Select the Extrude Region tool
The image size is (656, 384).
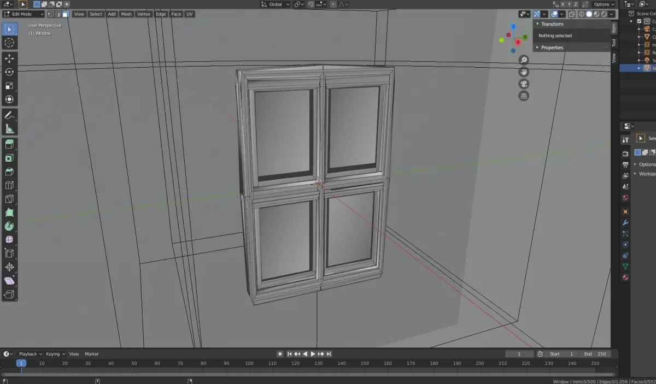point(10,145)
